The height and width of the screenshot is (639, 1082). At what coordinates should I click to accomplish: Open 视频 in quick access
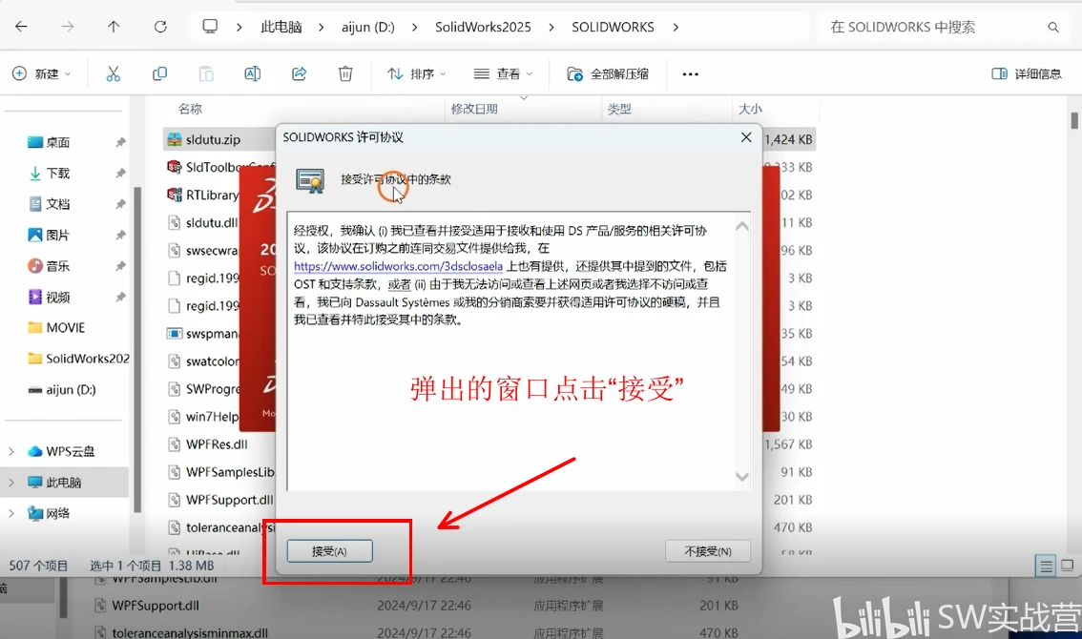pos(58,297)
